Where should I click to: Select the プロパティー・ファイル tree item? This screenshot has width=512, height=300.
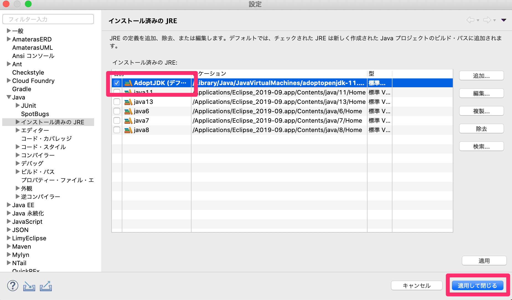tap(58, 180)
